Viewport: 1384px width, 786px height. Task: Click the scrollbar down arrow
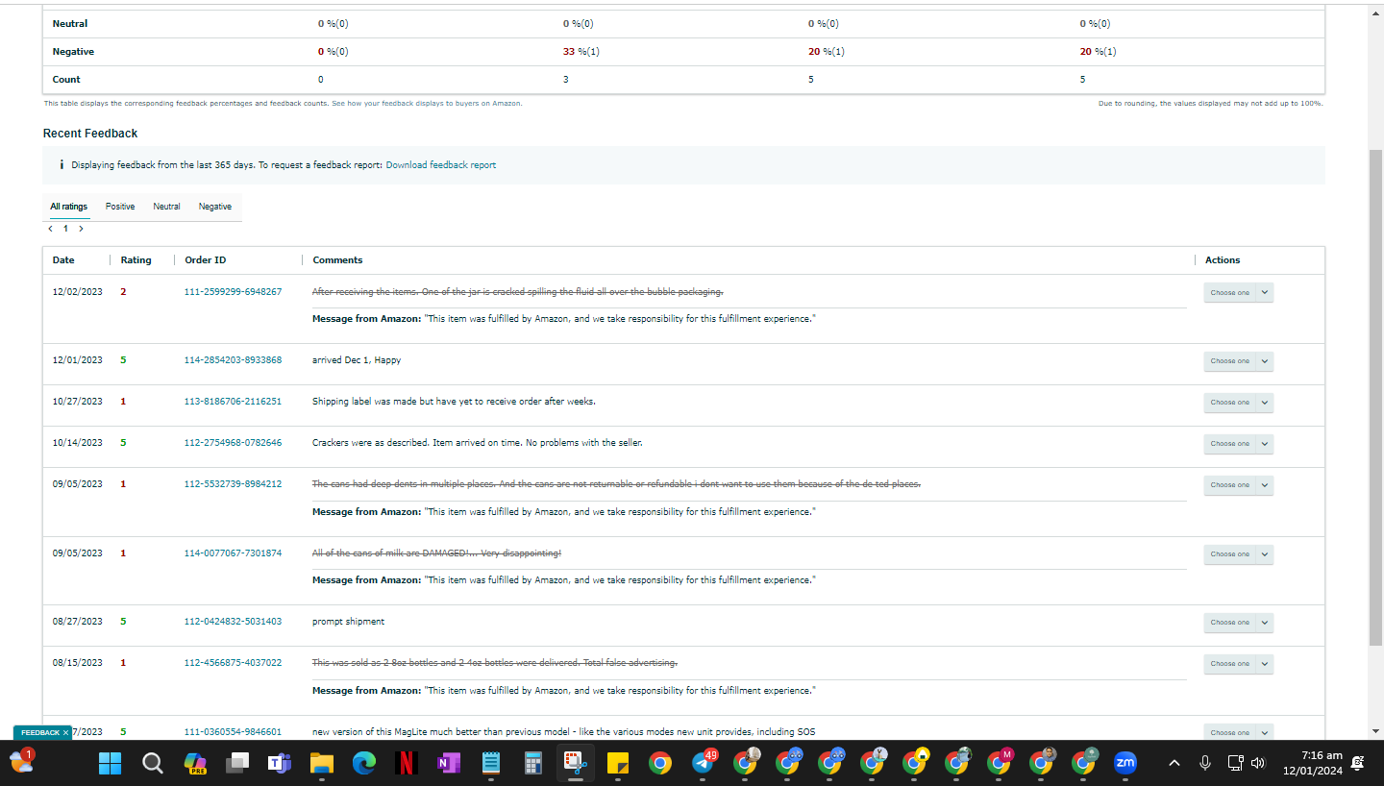(1375, 731)
